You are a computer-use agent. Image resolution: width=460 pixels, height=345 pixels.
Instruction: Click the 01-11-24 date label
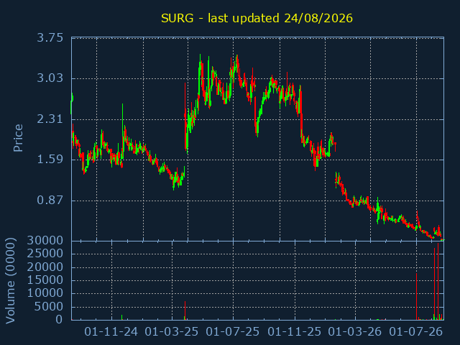click(111, 332)
